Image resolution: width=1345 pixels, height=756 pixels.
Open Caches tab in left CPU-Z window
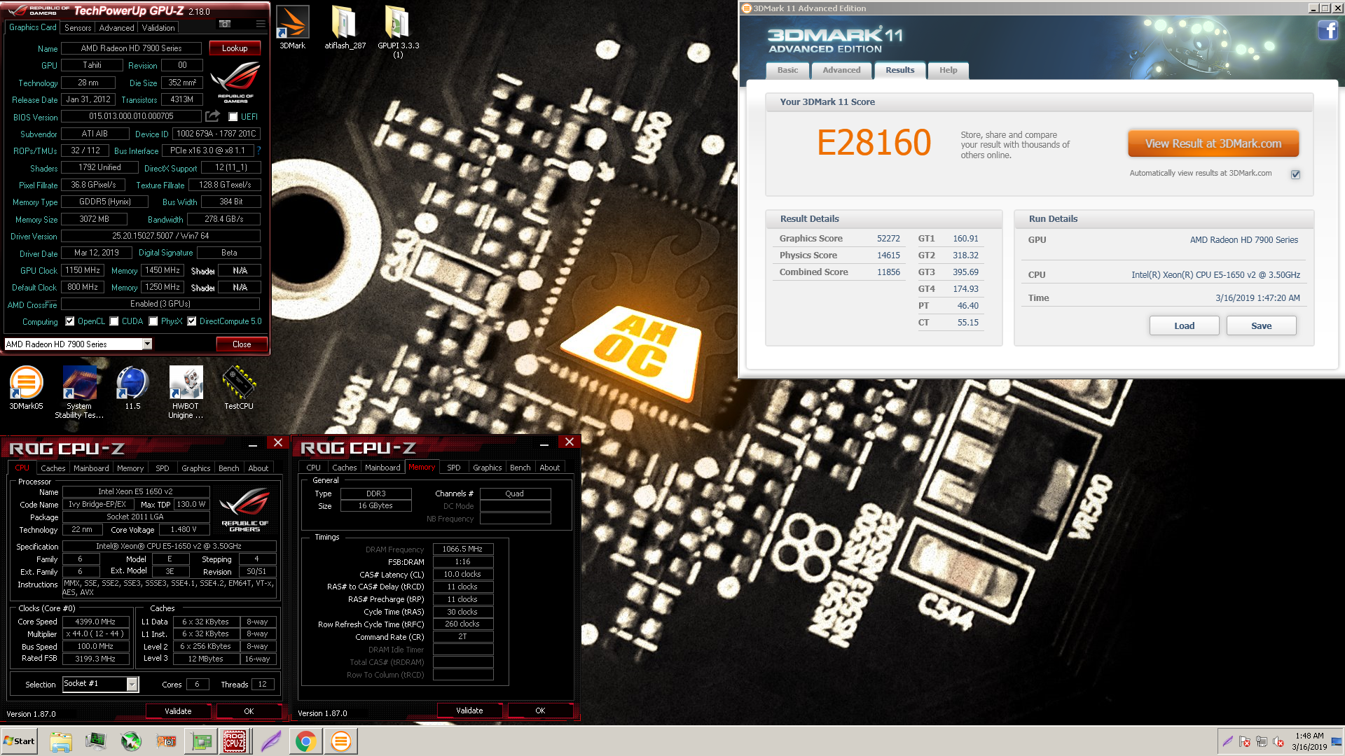point(53,468)
